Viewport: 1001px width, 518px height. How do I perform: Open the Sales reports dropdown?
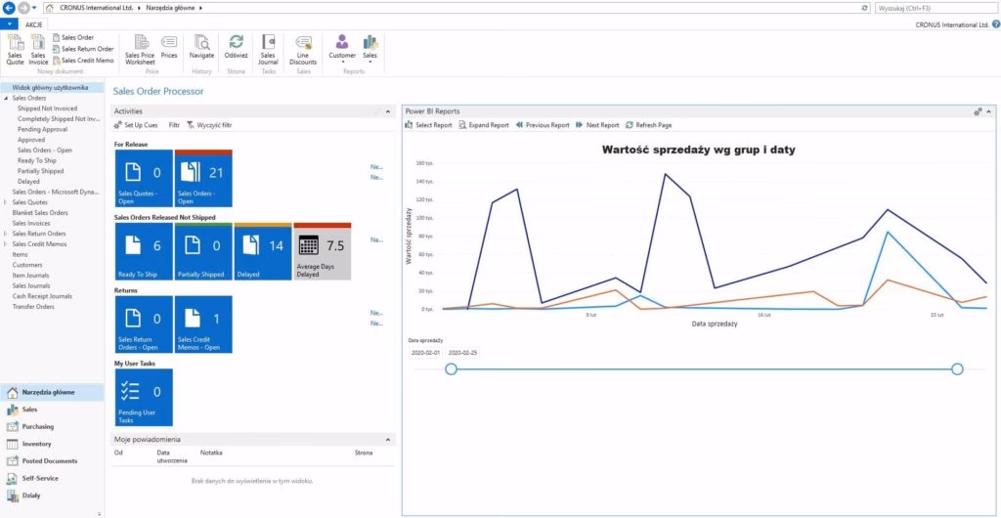pyautogui.click(x=370, y=48)
